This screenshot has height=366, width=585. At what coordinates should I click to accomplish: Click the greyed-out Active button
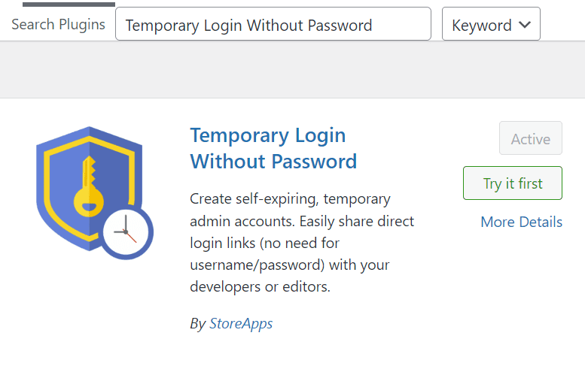[531, 138]
